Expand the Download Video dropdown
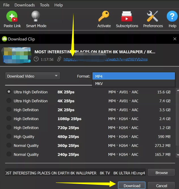179x189 pixels. 33,76
